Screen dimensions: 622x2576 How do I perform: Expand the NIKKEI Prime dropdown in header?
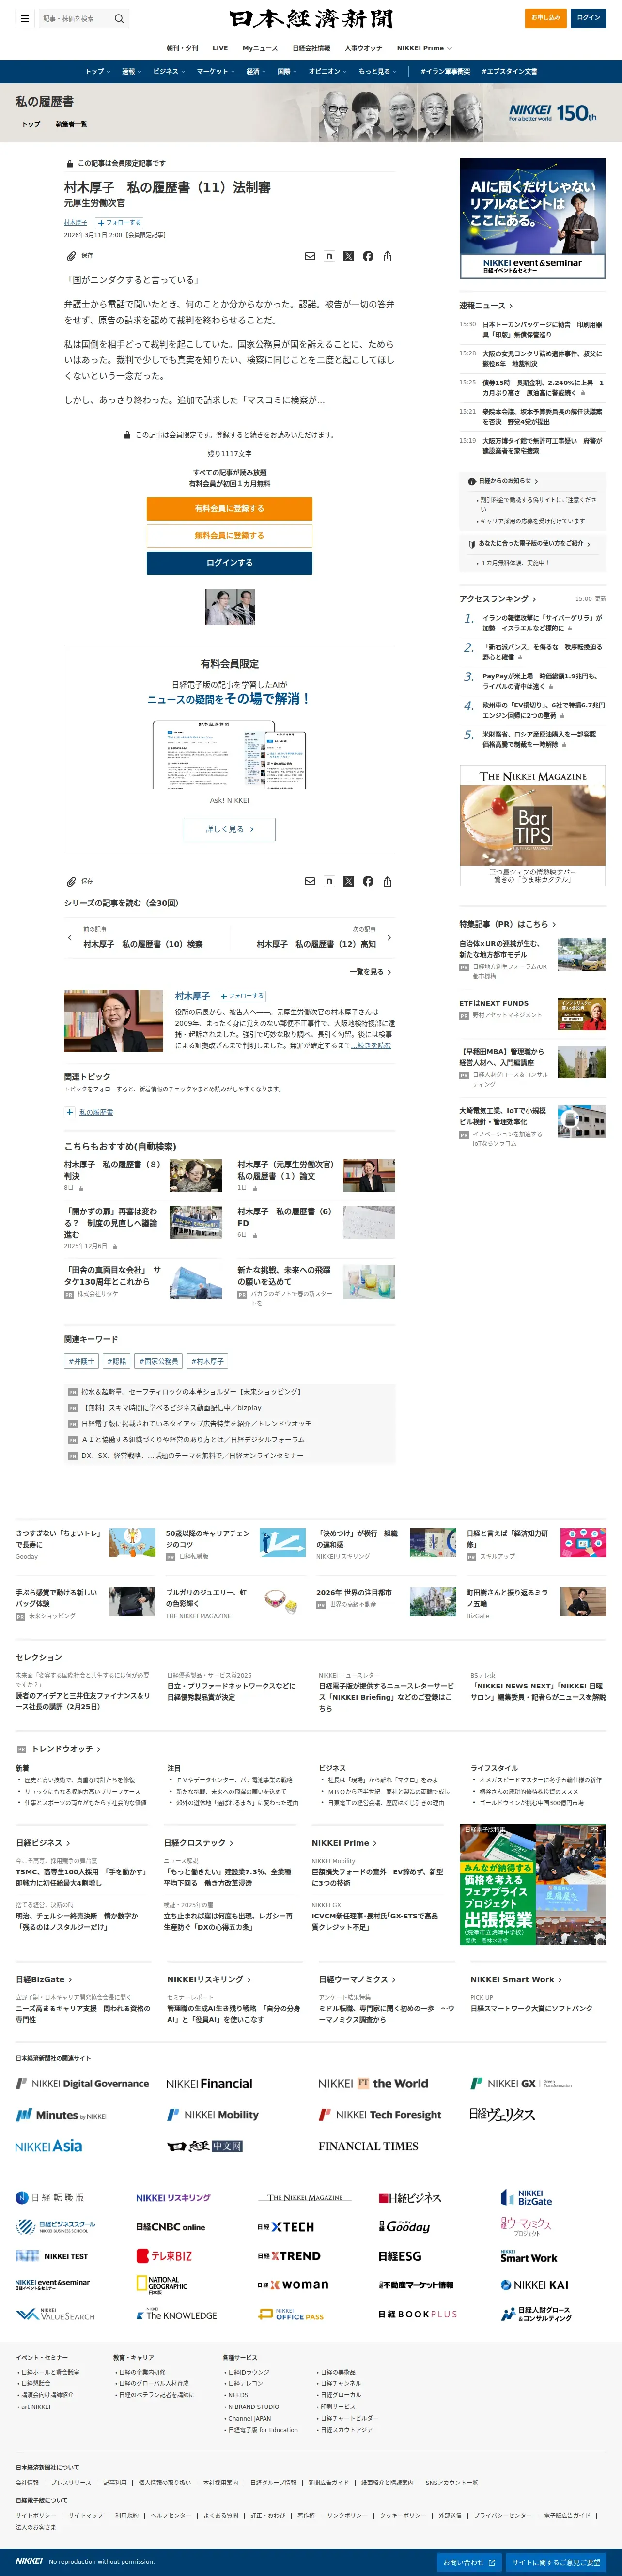(424, 48)
